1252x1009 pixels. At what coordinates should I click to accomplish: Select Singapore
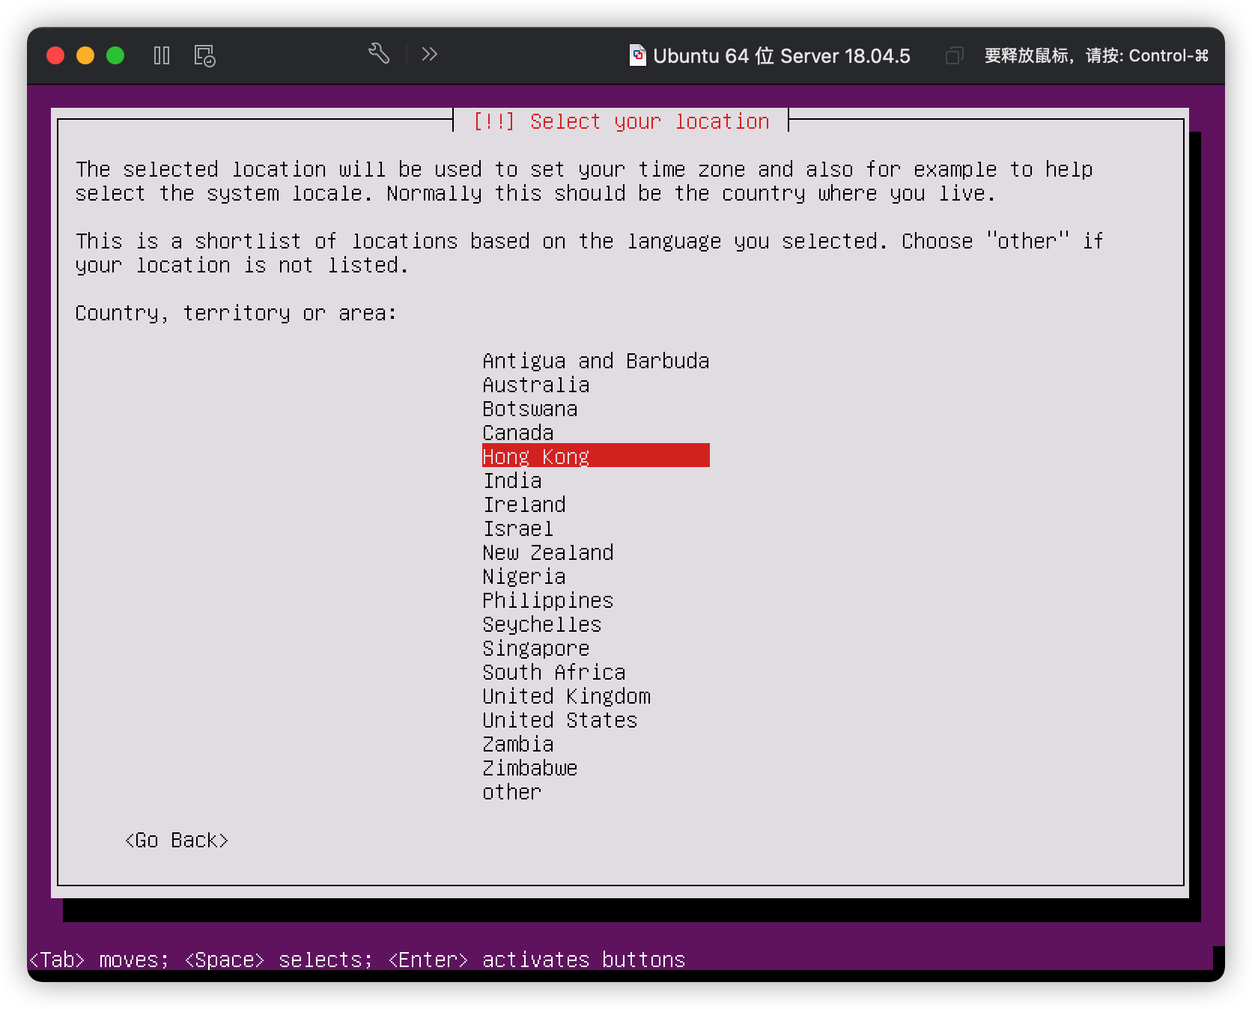[x=596, y=648]
